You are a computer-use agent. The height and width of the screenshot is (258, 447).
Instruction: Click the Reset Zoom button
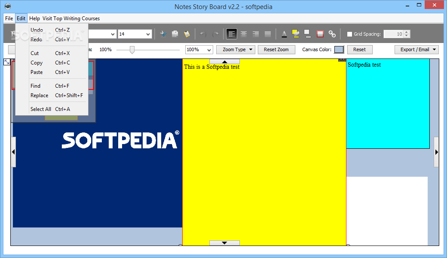coord(276,49)
